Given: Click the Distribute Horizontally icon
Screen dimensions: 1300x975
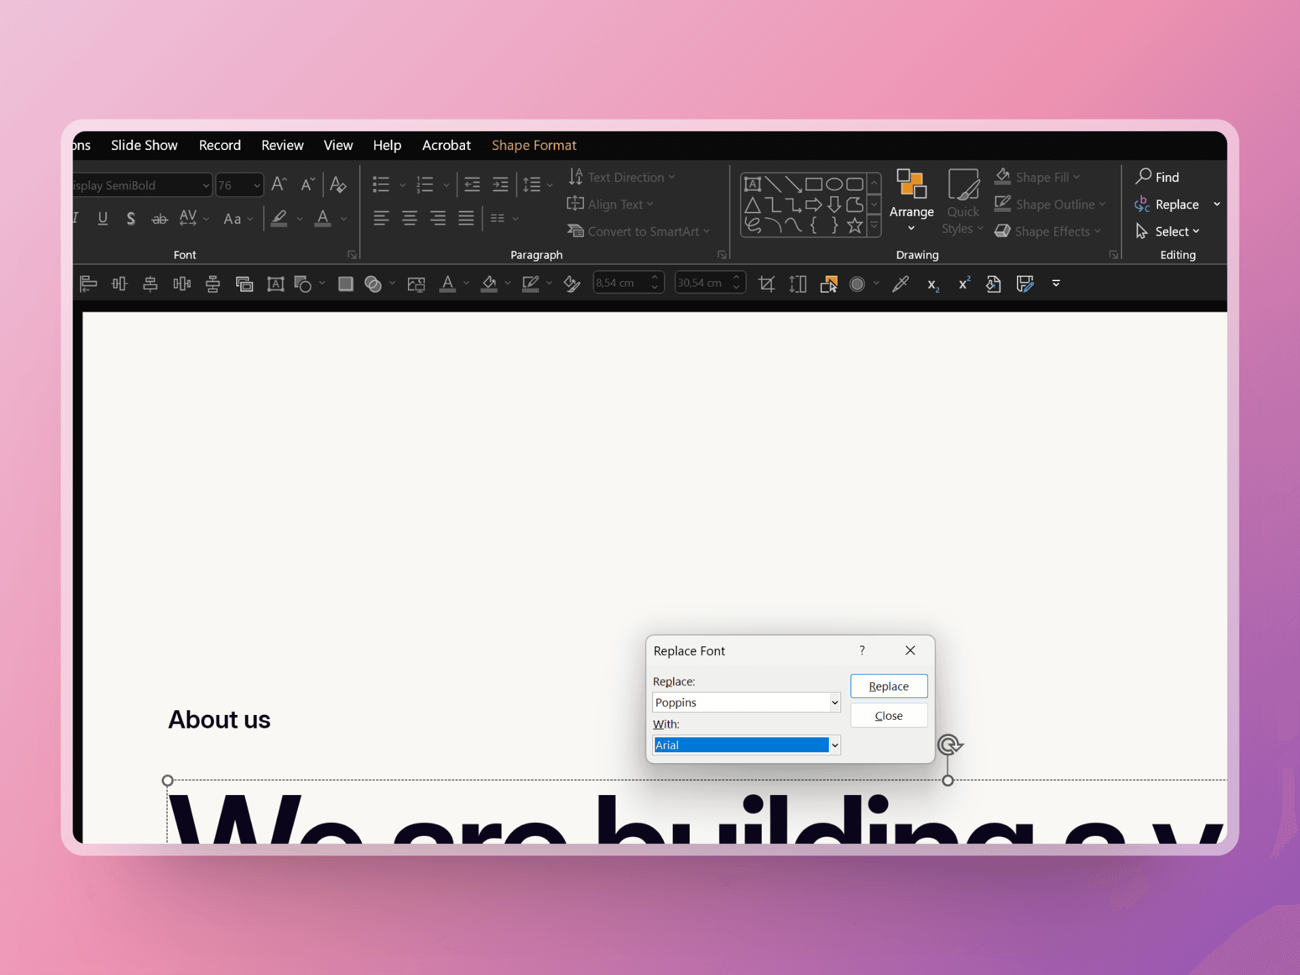Looking at the screenshot, I should (182, 284).
